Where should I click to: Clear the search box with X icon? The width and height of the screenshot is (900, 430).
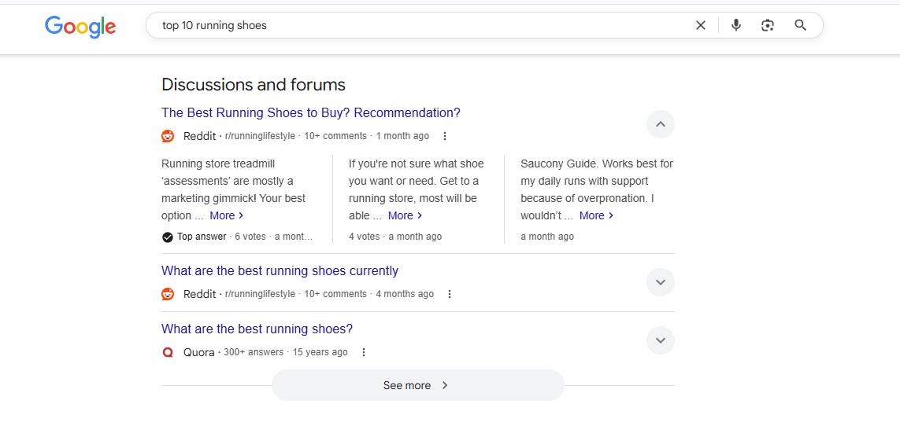[x=700, y=25]
